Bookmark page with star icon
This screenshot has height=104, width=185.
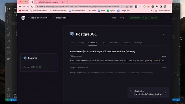[131, 7]
